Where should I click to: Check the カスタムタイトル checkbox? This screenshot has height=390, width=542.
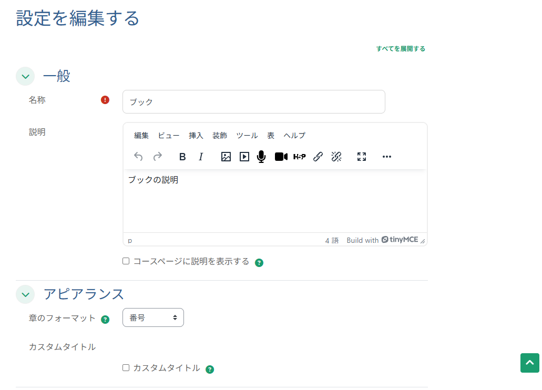(126, 367)
